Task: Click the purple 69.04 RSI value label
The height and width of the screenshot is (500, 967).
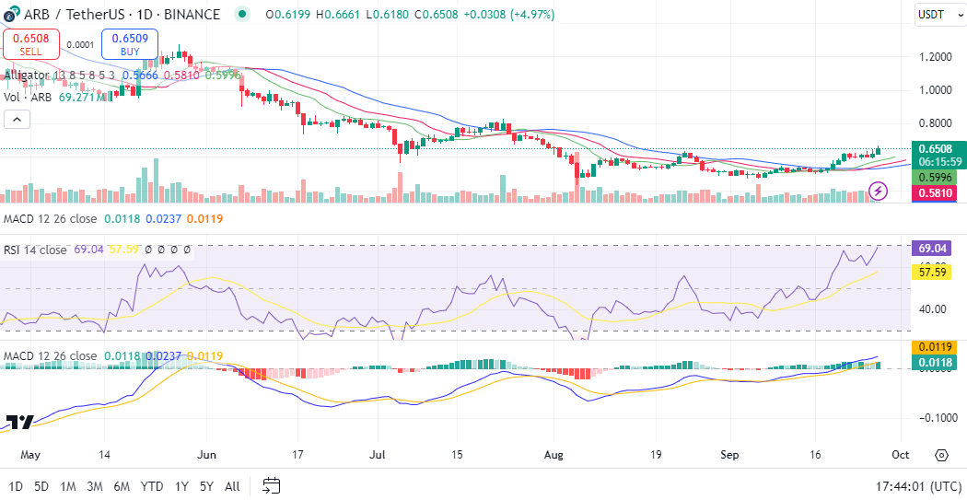Action: (934, 250)
